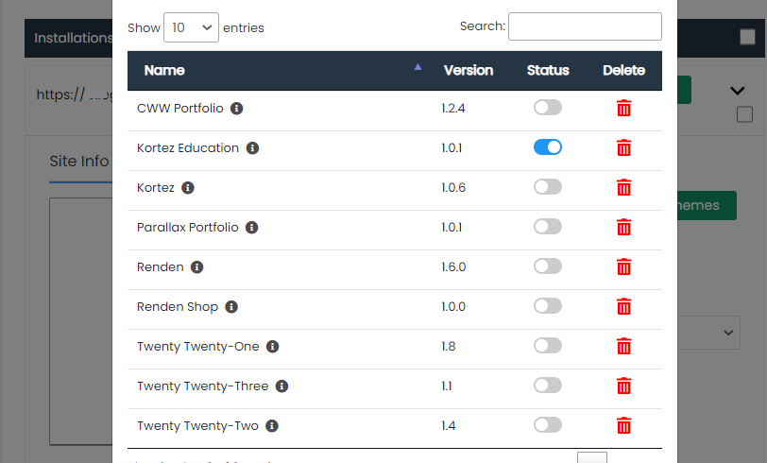Open info for Kortez Education theme
The width and height of the screenshot is (767, 463).
(x=252, y=147)
